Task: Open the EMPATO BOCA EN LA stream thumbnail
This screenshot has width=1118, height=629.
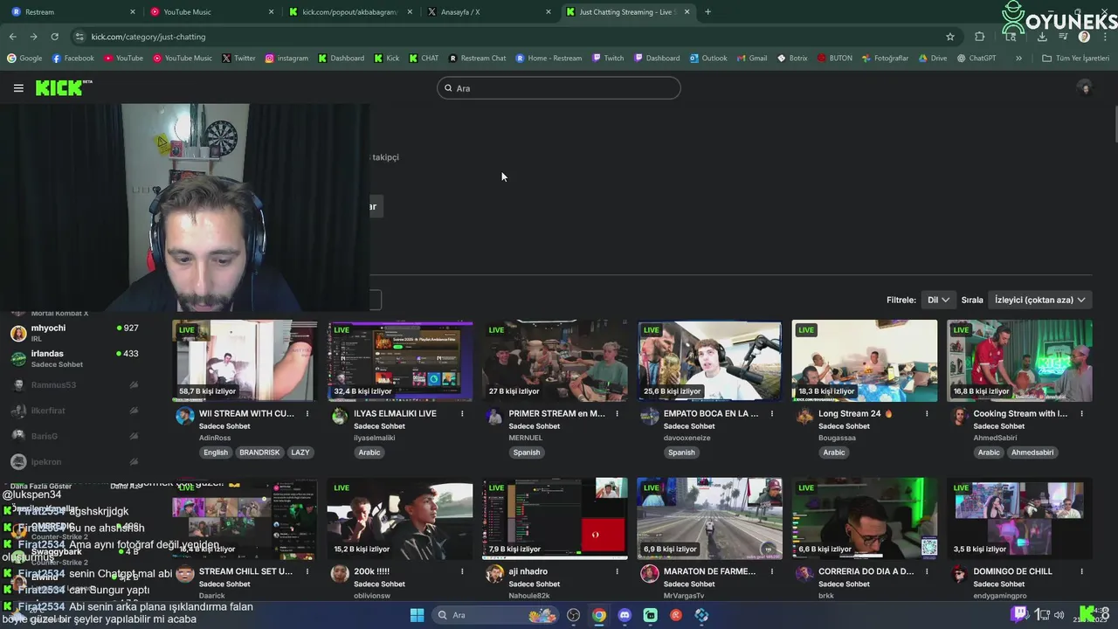Action: pyautogui.click(x=709, y=361)
